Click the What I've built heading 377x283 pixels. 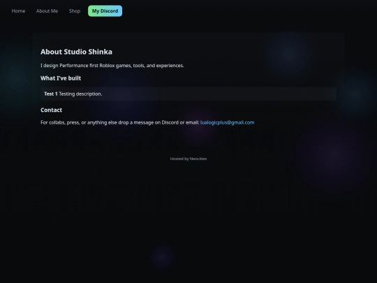click(x=61, y=78)
